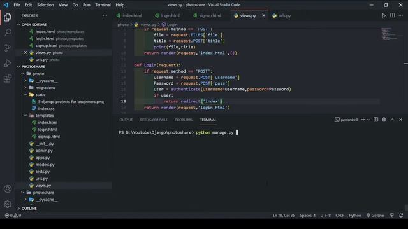This screenshot has width=408, height=229.
Task: Open the View menu
Action: pyautogui.click(x=63, y=5)
